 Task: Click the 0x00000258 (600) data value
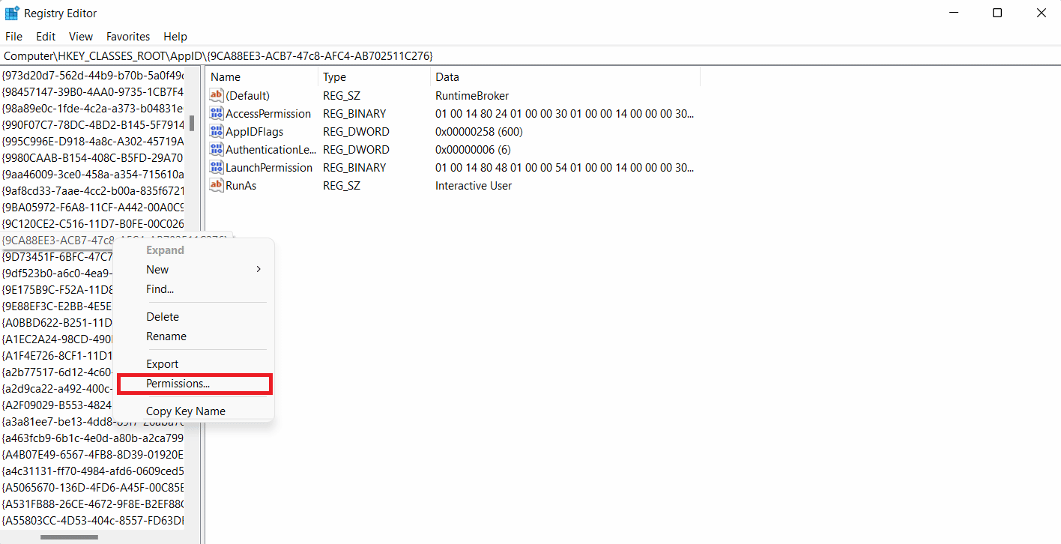(x=479, y=131)
